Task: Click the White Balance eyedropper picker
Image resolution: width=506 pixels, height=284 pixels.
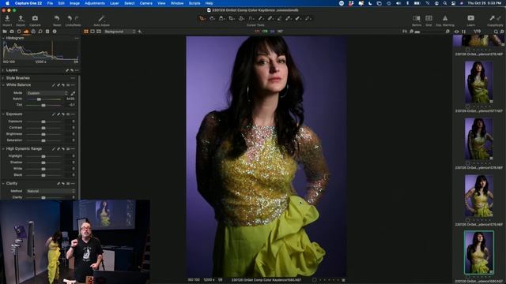Action: pos(73,93)
